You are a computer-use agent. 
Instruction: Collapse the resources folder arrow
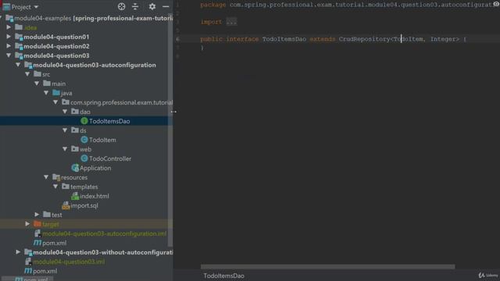[46, 177]
